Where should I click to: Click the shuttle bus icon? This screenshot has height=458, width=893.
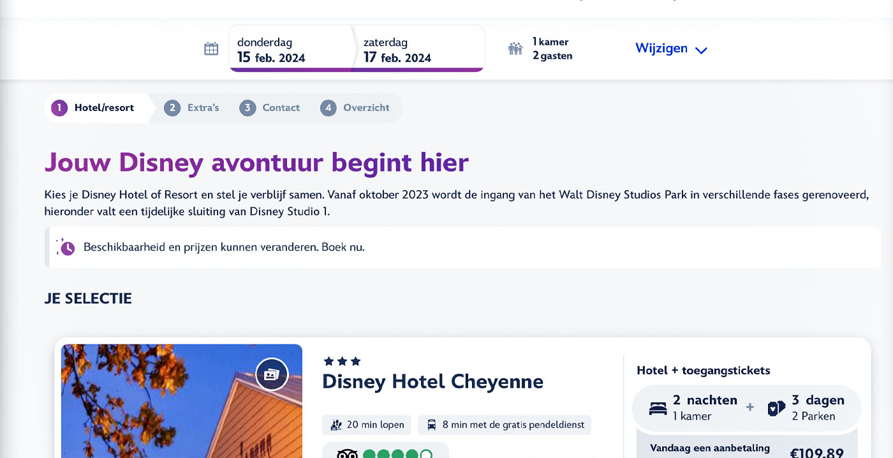coord(432,425)
